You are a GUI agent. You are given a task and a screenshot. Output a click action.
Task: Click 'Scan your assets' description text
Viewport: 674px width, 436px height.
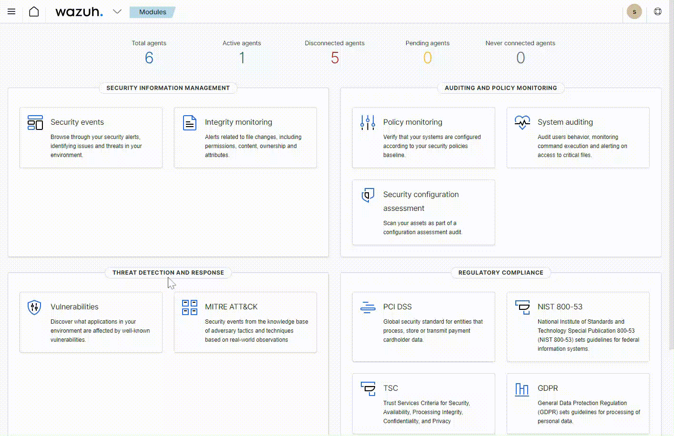423,228
